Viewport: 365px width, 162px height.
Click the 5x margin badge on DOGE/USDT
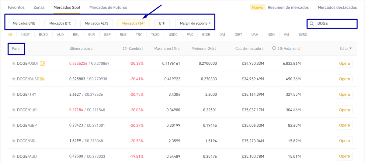(43, 64)
